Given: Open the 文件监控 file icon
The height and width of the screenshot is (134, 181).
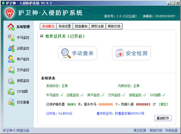Looking at the screenshot, I should pos(11,70).
